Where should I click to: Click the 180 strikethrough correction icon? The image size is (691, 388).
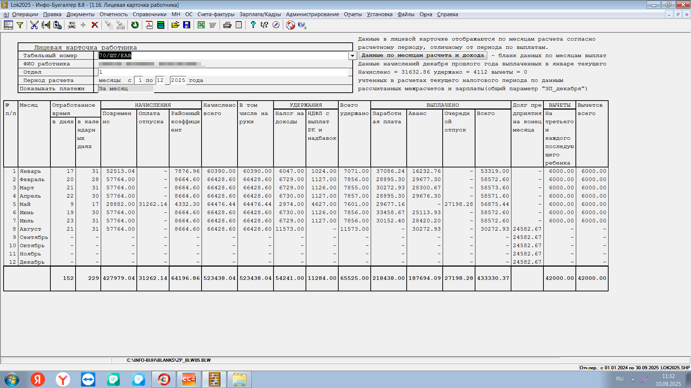72,25
